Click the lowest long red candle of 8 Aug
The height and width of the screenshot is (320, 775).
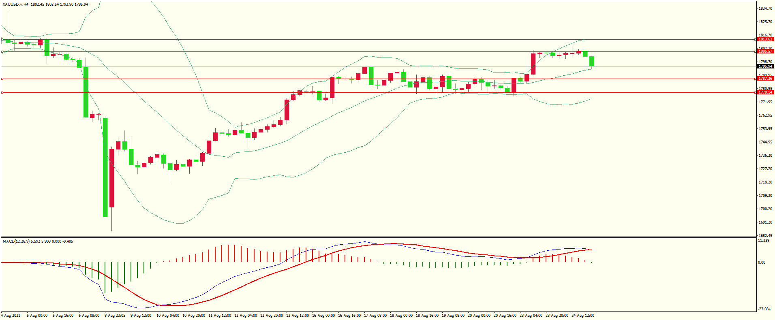click(112, 178)
